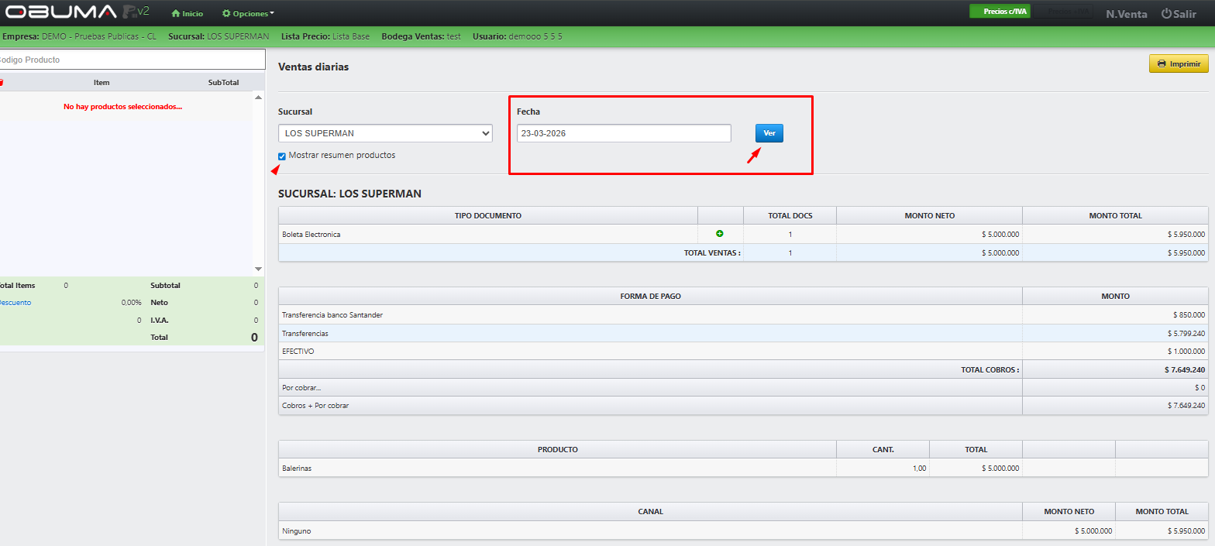Open the Sucursal dropdown showing LOS SUPERMAN
This screenshot has height=546, width=1215.
(x=385, y=133)
